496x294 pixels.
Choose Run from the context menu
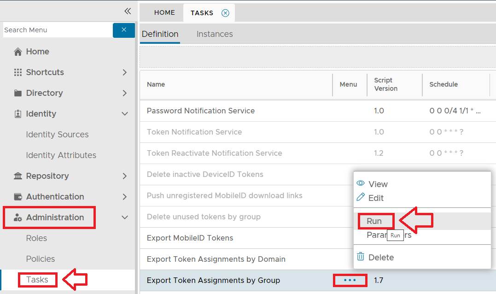coord(374,221)
